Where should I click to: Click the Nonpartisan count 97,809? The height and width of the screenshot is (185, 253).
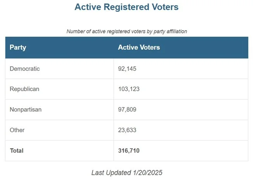[127, 109]
